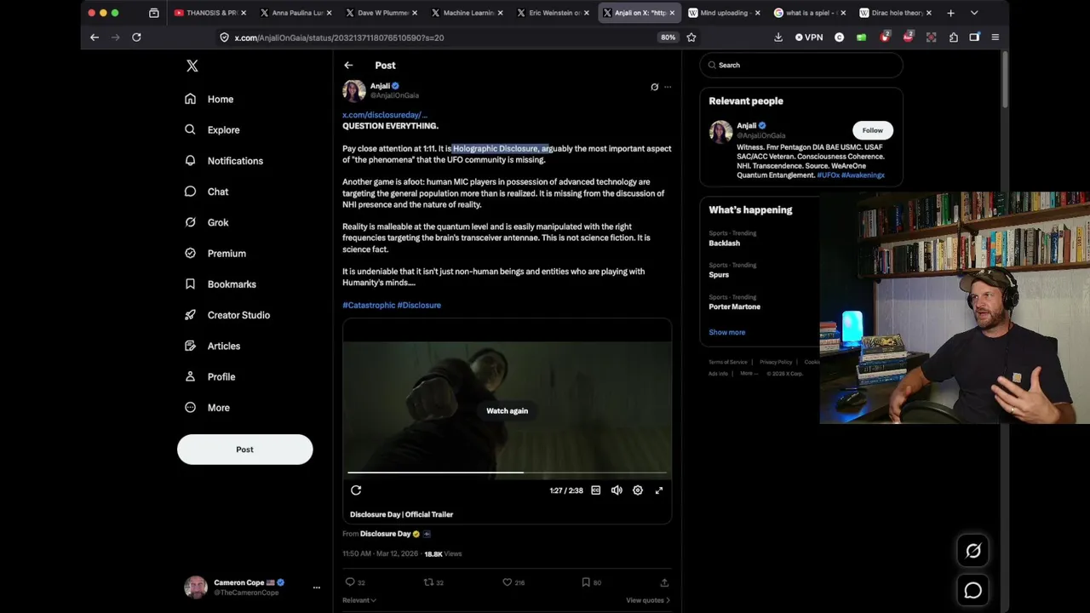Click the #Disclosure hashtag
Screen dimensions: 1090x613
pyautogui.click(x=419, y=305)
